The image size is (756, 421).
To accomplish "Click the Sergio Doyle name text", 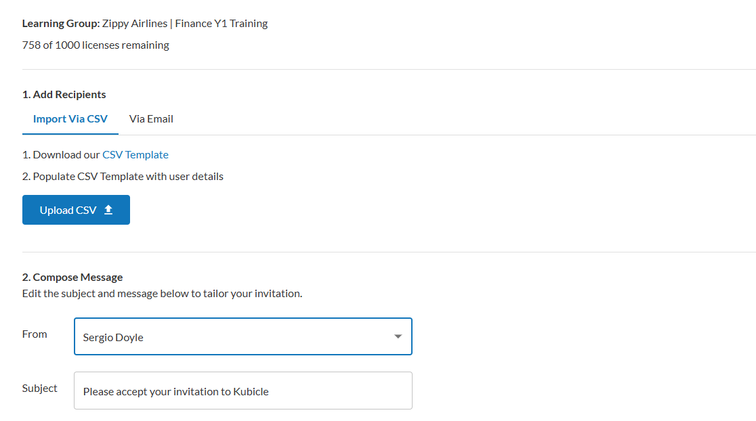I will pos(113,337).
